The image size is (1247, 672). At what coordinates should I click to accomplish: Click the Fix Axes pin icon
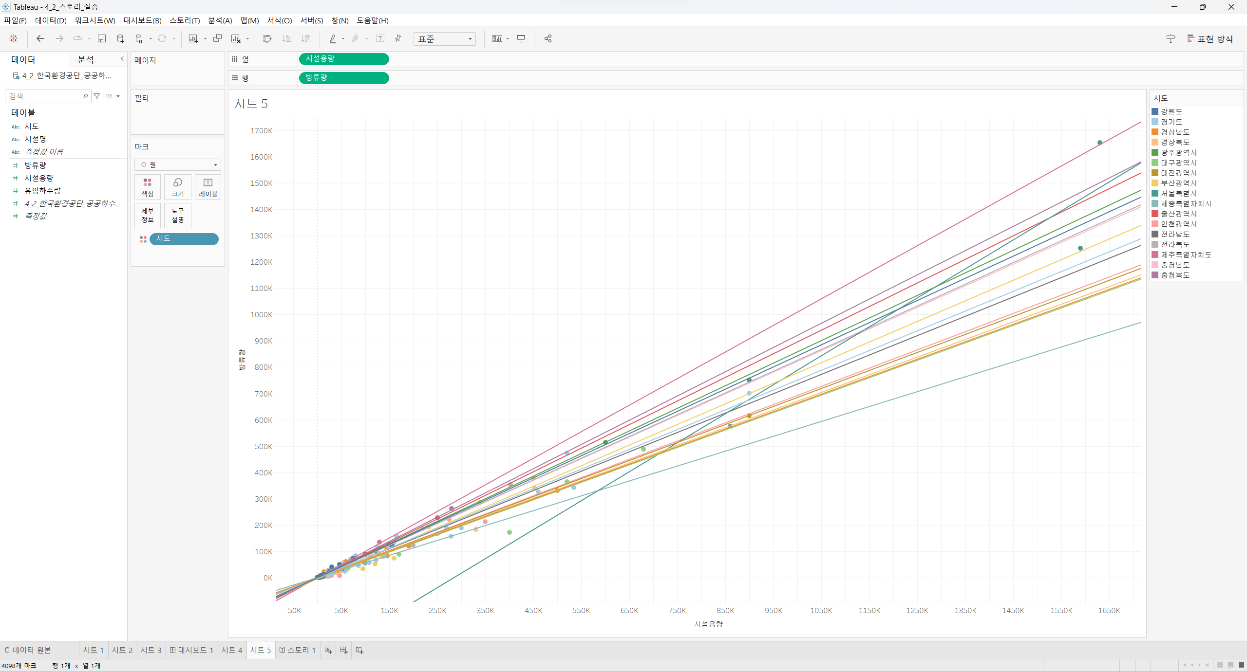coord(398,39)
